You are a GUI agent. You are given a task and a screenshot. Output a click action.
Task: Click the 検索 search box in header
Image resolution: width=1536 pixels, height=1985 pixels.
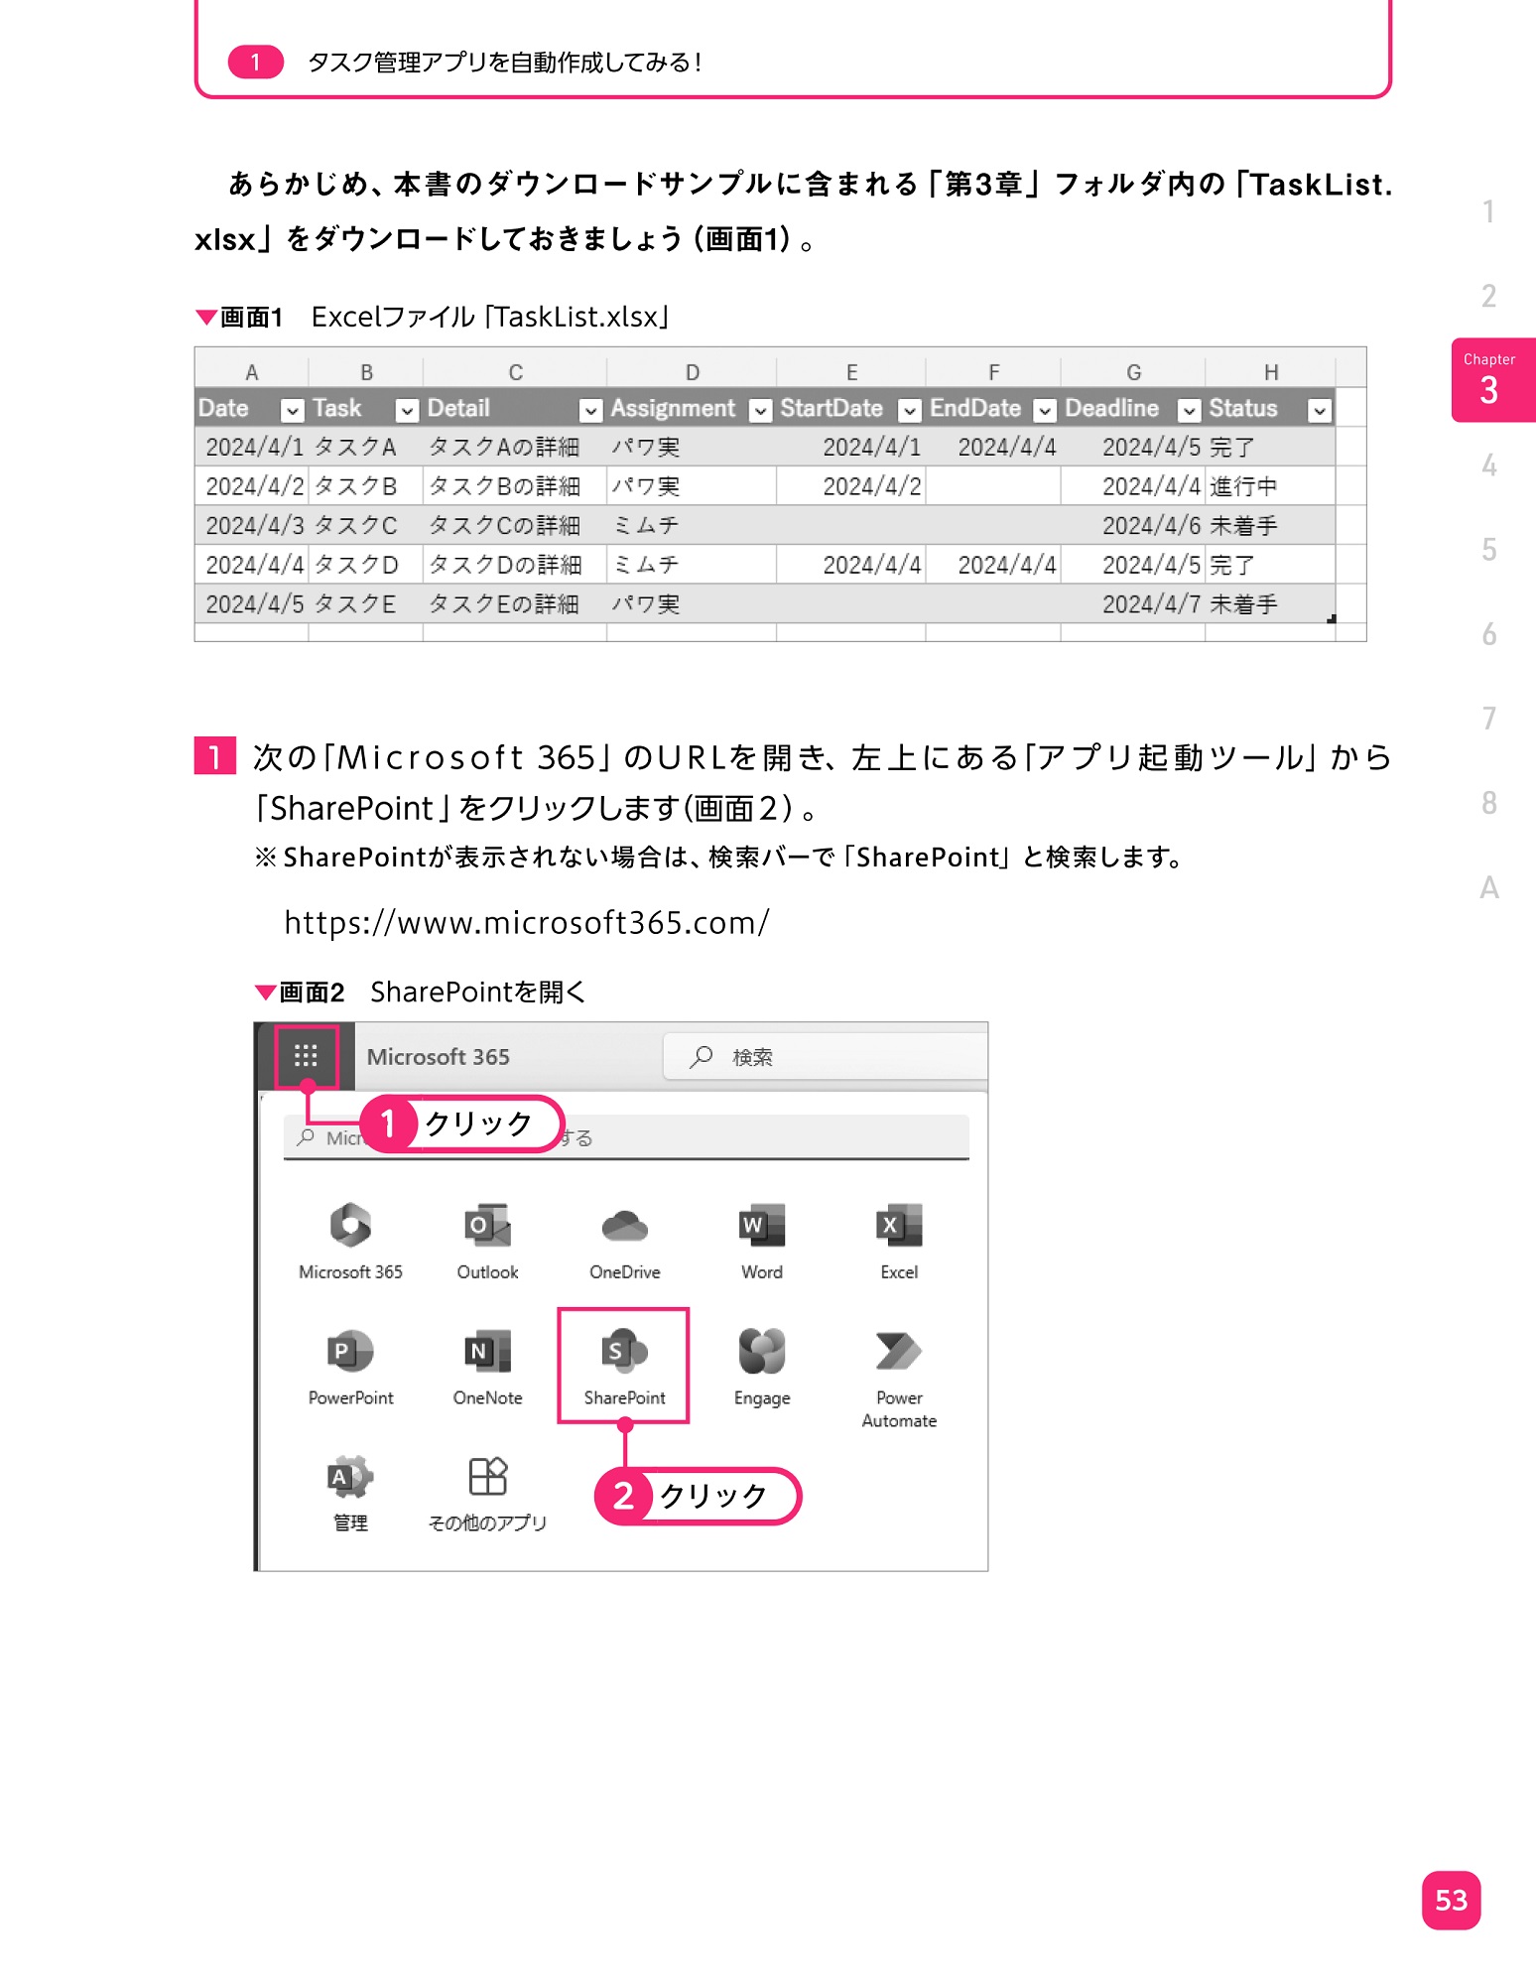[x=826, y=1056]
